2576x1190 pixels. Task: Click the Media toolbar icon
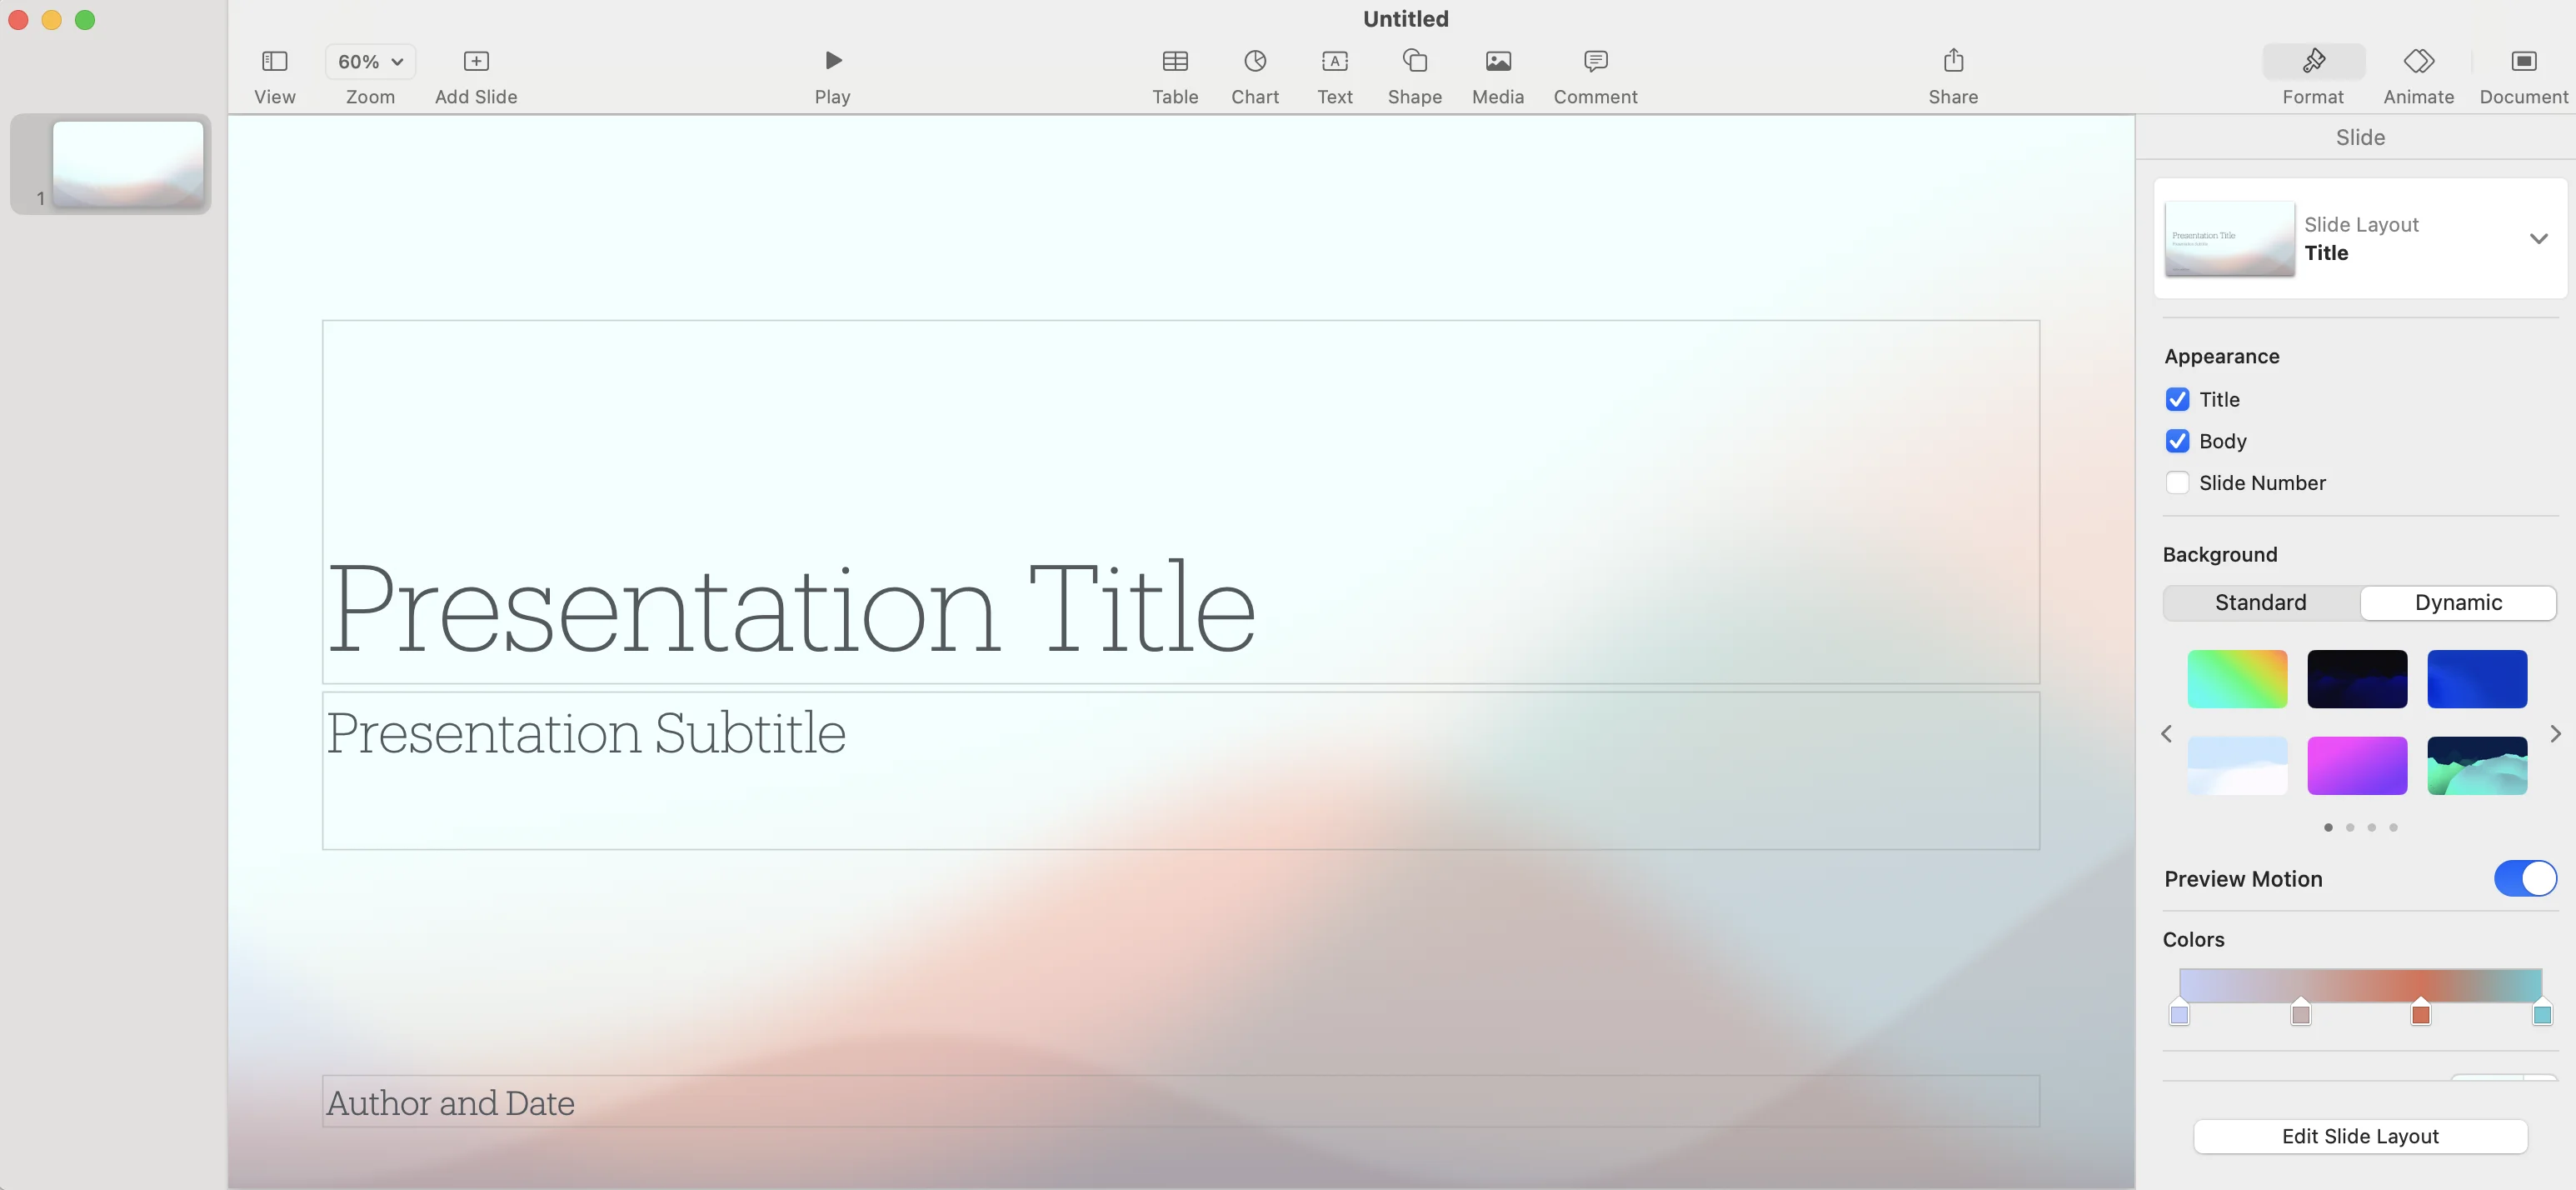1497,62
